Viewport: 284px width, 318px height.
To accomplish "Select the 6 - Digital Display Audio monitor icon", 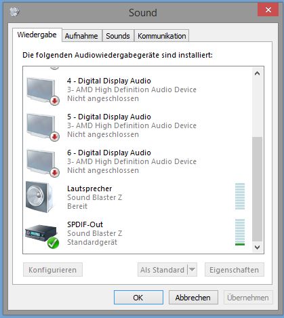I will tap(41, 162).
